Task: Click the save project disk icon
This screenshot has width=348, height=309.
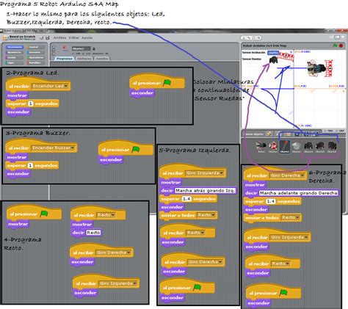Action: pyautogui.click(x=48, y=37)
